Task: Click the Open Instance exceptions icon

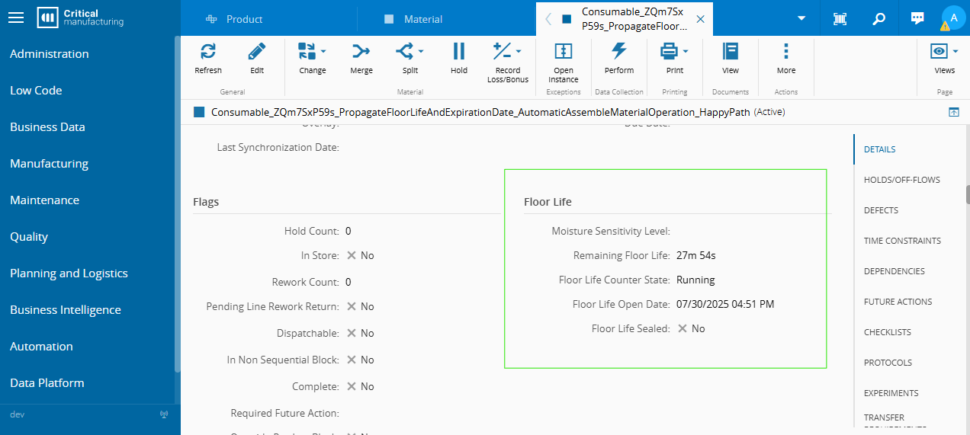Action: point(563,52)
